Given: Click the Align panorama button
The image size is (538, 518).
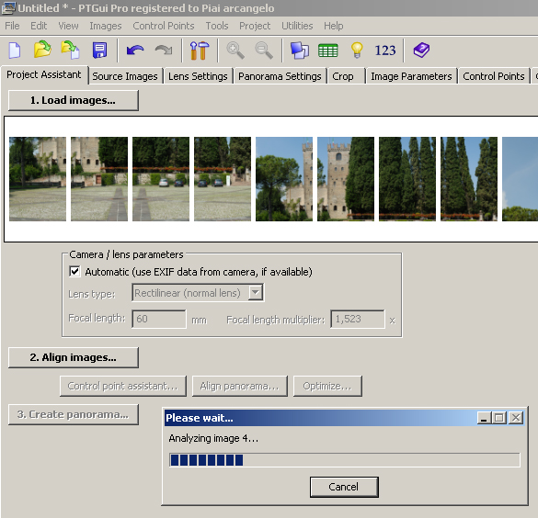Looking at the screenshot, I should tap(239, 386).
